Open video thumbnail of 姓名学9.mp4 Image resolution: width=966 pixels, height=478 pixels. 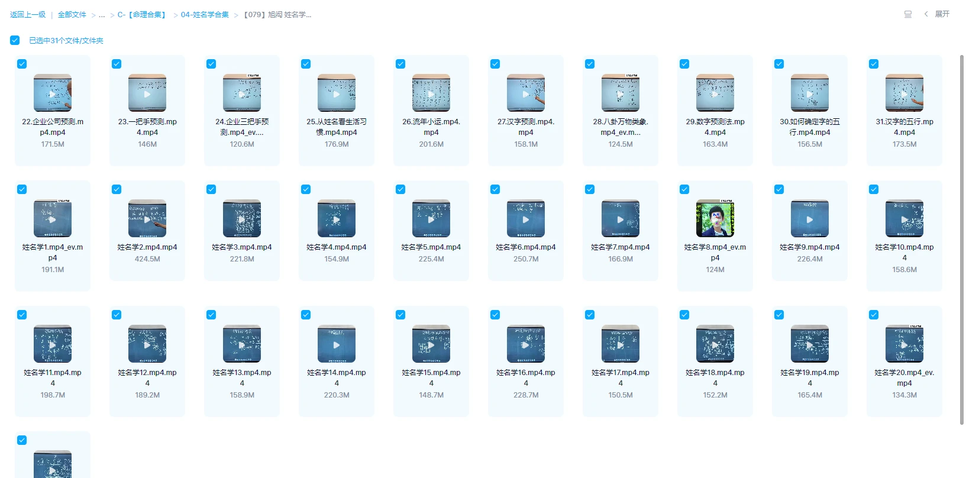[810, 218]
